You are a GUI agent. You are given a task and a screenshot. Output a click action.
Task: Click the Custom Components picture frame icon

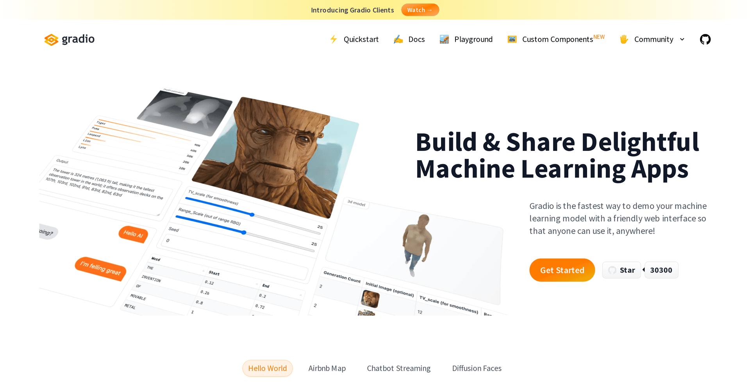512,39
